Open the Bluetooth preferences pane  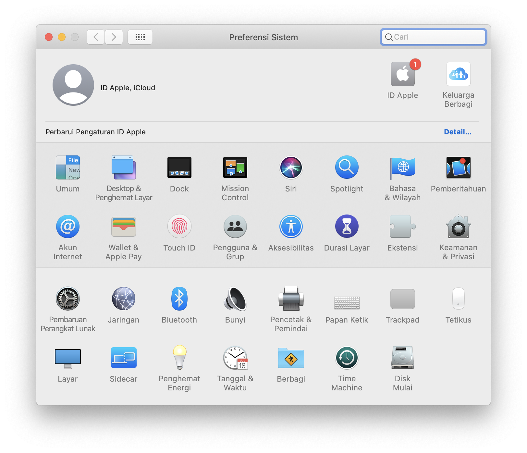(x=179, y=299)
